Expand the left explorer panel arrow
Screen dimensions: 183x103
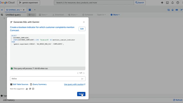click(2, 10)
